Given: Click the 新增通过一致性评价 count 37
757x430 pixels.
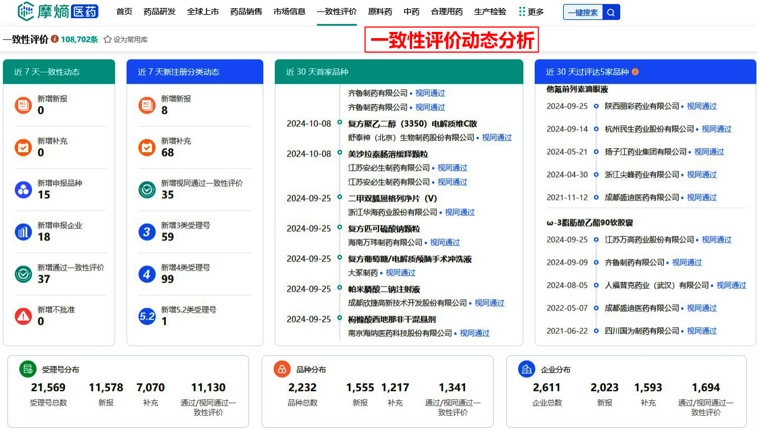Looking at the screenshot, I should [44, 279].
